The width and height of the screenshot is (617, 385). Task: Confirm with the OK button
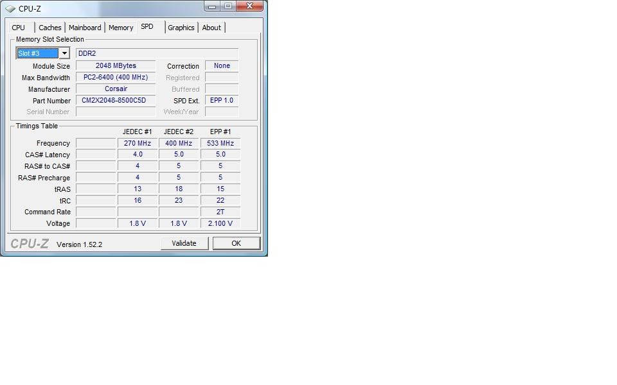click(236, 243)
